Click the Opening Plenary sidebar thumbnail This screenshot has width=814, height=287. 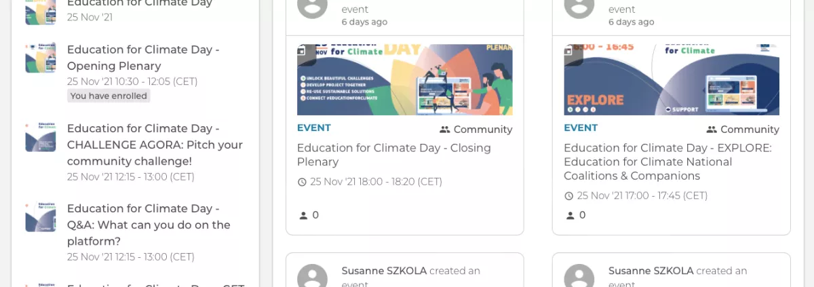tap(41, 58)
